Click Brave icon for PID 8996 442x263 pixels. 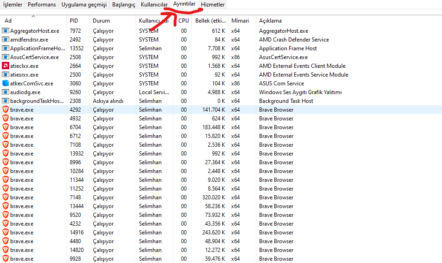pos(6,162)
